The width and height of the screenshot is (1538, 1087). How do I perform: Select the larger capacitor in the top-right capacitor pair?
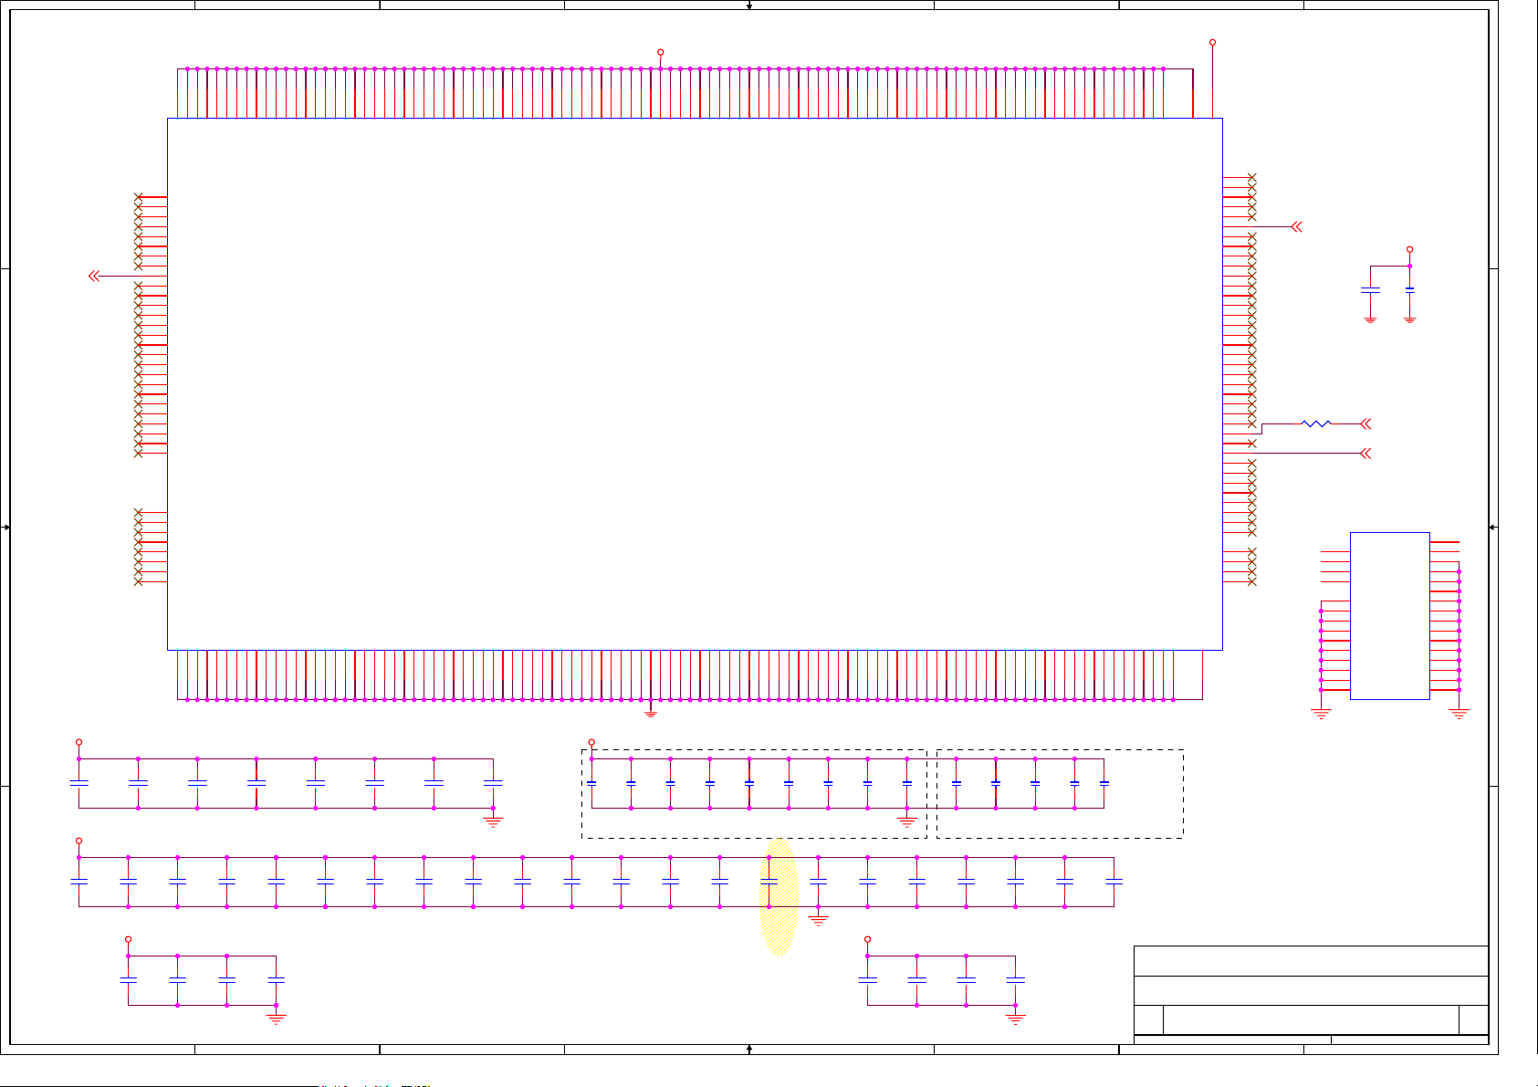point(1370,290)
